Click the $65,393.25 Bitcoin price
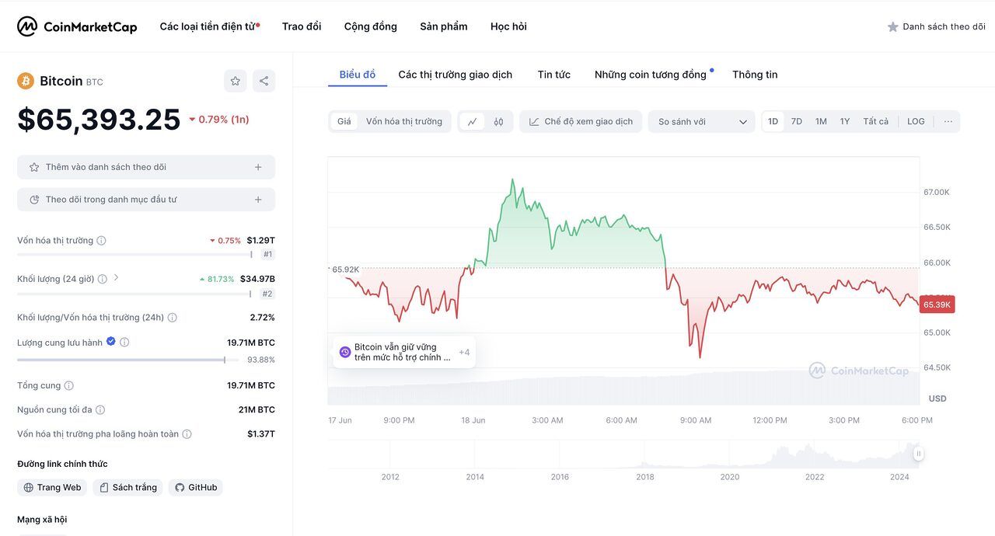 [x=99, y=120]
